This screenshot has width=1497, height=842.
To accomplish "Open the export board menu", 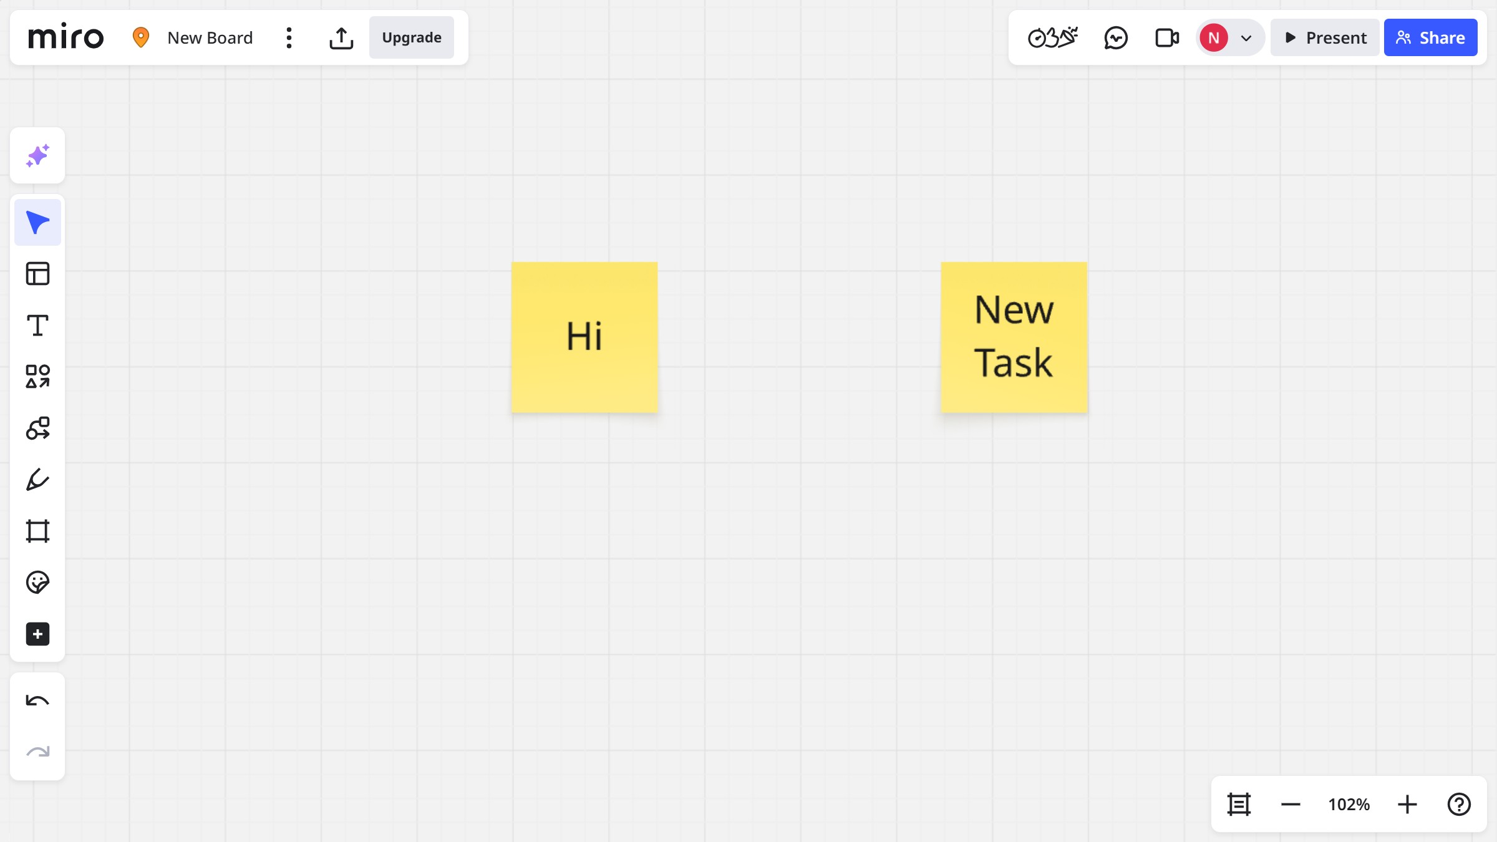I will click(x=341, y=37).
